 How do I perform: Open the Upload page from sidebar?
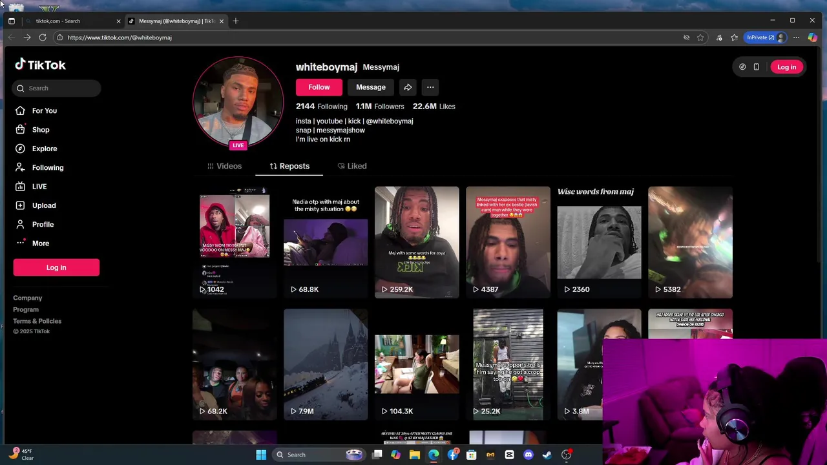(x=44, y=205)
